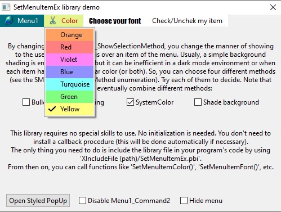The image size is (281, 212).
Task: Uncheck the SystemColor checkbox
Action: click(130, 102)
